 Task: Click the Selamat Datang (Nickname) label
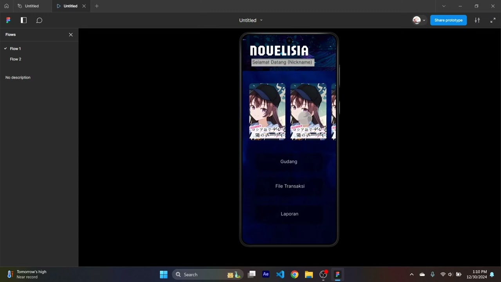tap(282, 62)
